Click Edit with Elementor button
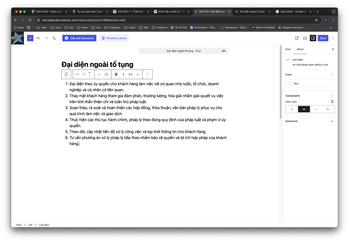The width and height of the screenshot is (349, 242). coord(79,38)
